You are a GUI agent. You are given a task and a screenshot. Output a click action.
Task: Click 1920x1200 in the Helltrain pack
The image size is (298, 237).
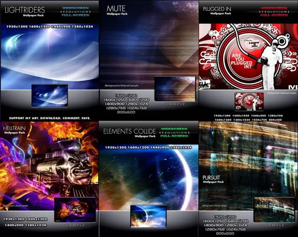pos(14,219)
